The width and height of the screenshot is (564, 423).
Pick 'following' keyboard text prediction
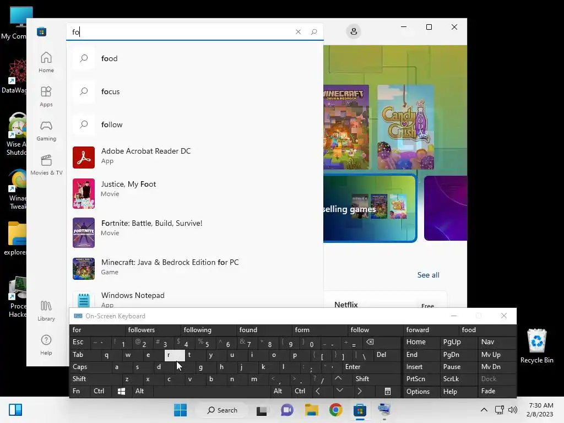(208, 330)
